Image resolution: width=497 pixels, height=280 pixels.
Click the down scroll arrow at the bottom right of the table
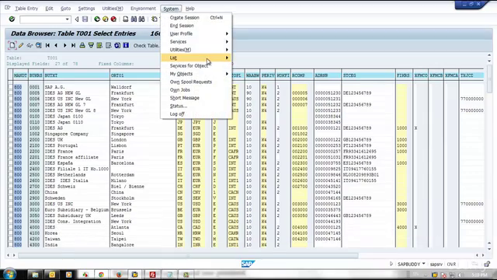pyautogui.click(x=489, y=250)
